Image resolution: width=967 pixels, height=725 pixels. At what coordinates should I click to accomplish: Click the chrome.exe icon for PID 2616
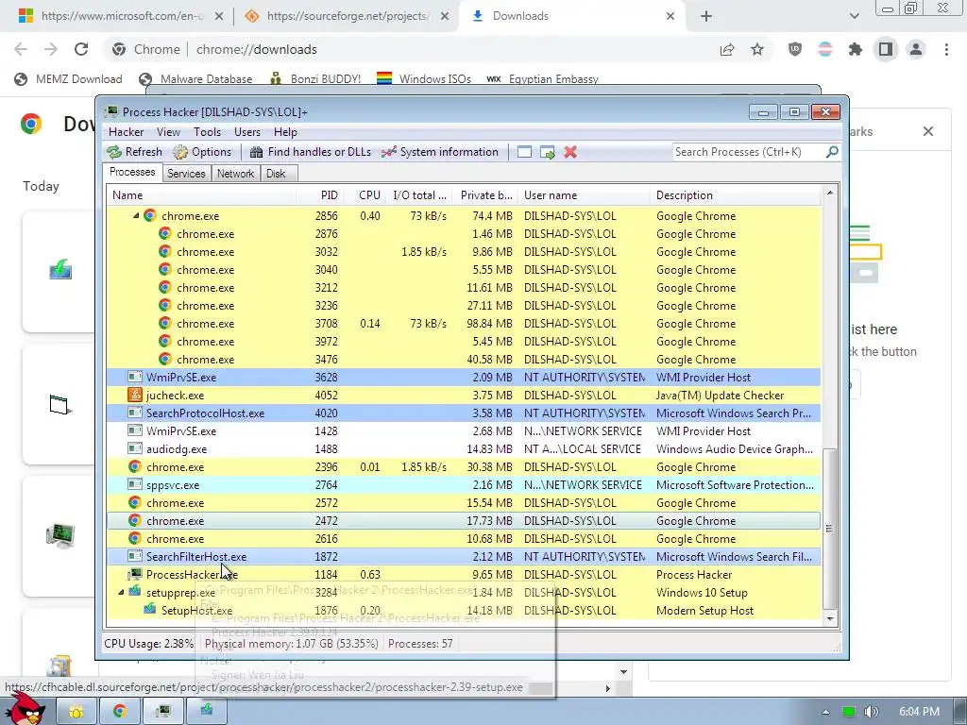click(x=134, y=538)
